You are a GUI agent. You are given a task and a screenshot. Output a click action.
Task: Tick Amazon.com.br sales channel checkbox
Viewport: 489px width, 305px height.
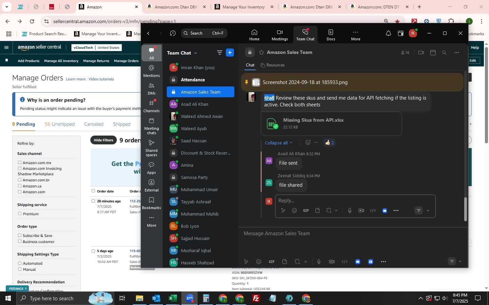(20, 180)
